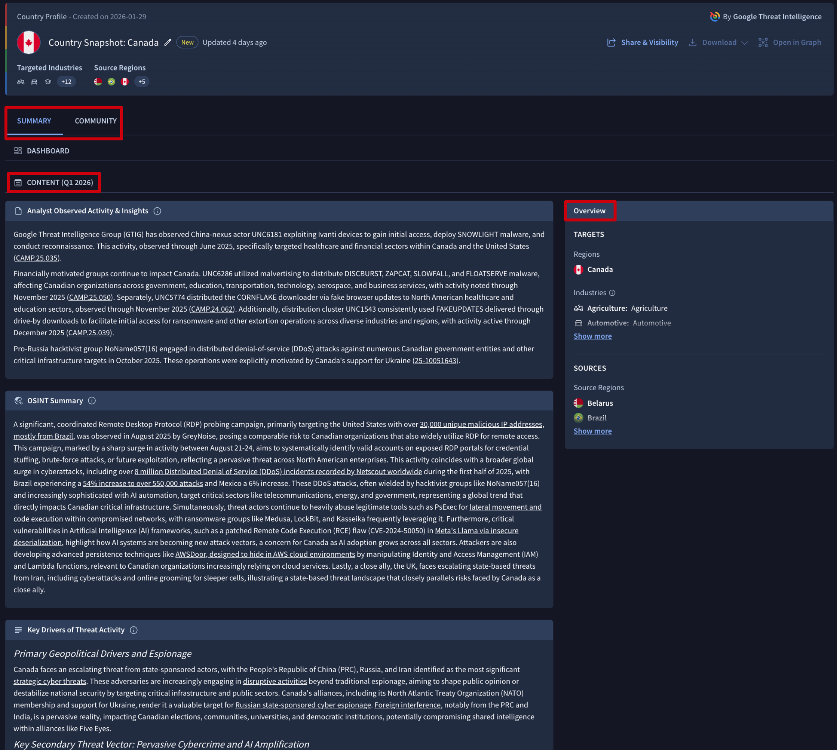Open the Download dropdown menu
The width and height of the screenshot is (837, 750).
[x=719, y=42]
